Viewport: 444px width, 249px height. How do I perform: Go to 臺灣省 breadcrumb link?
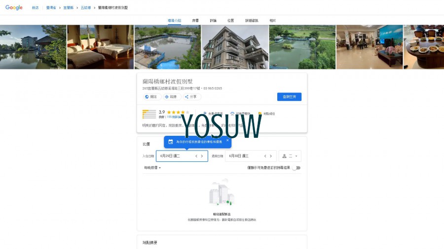(51, 8)
